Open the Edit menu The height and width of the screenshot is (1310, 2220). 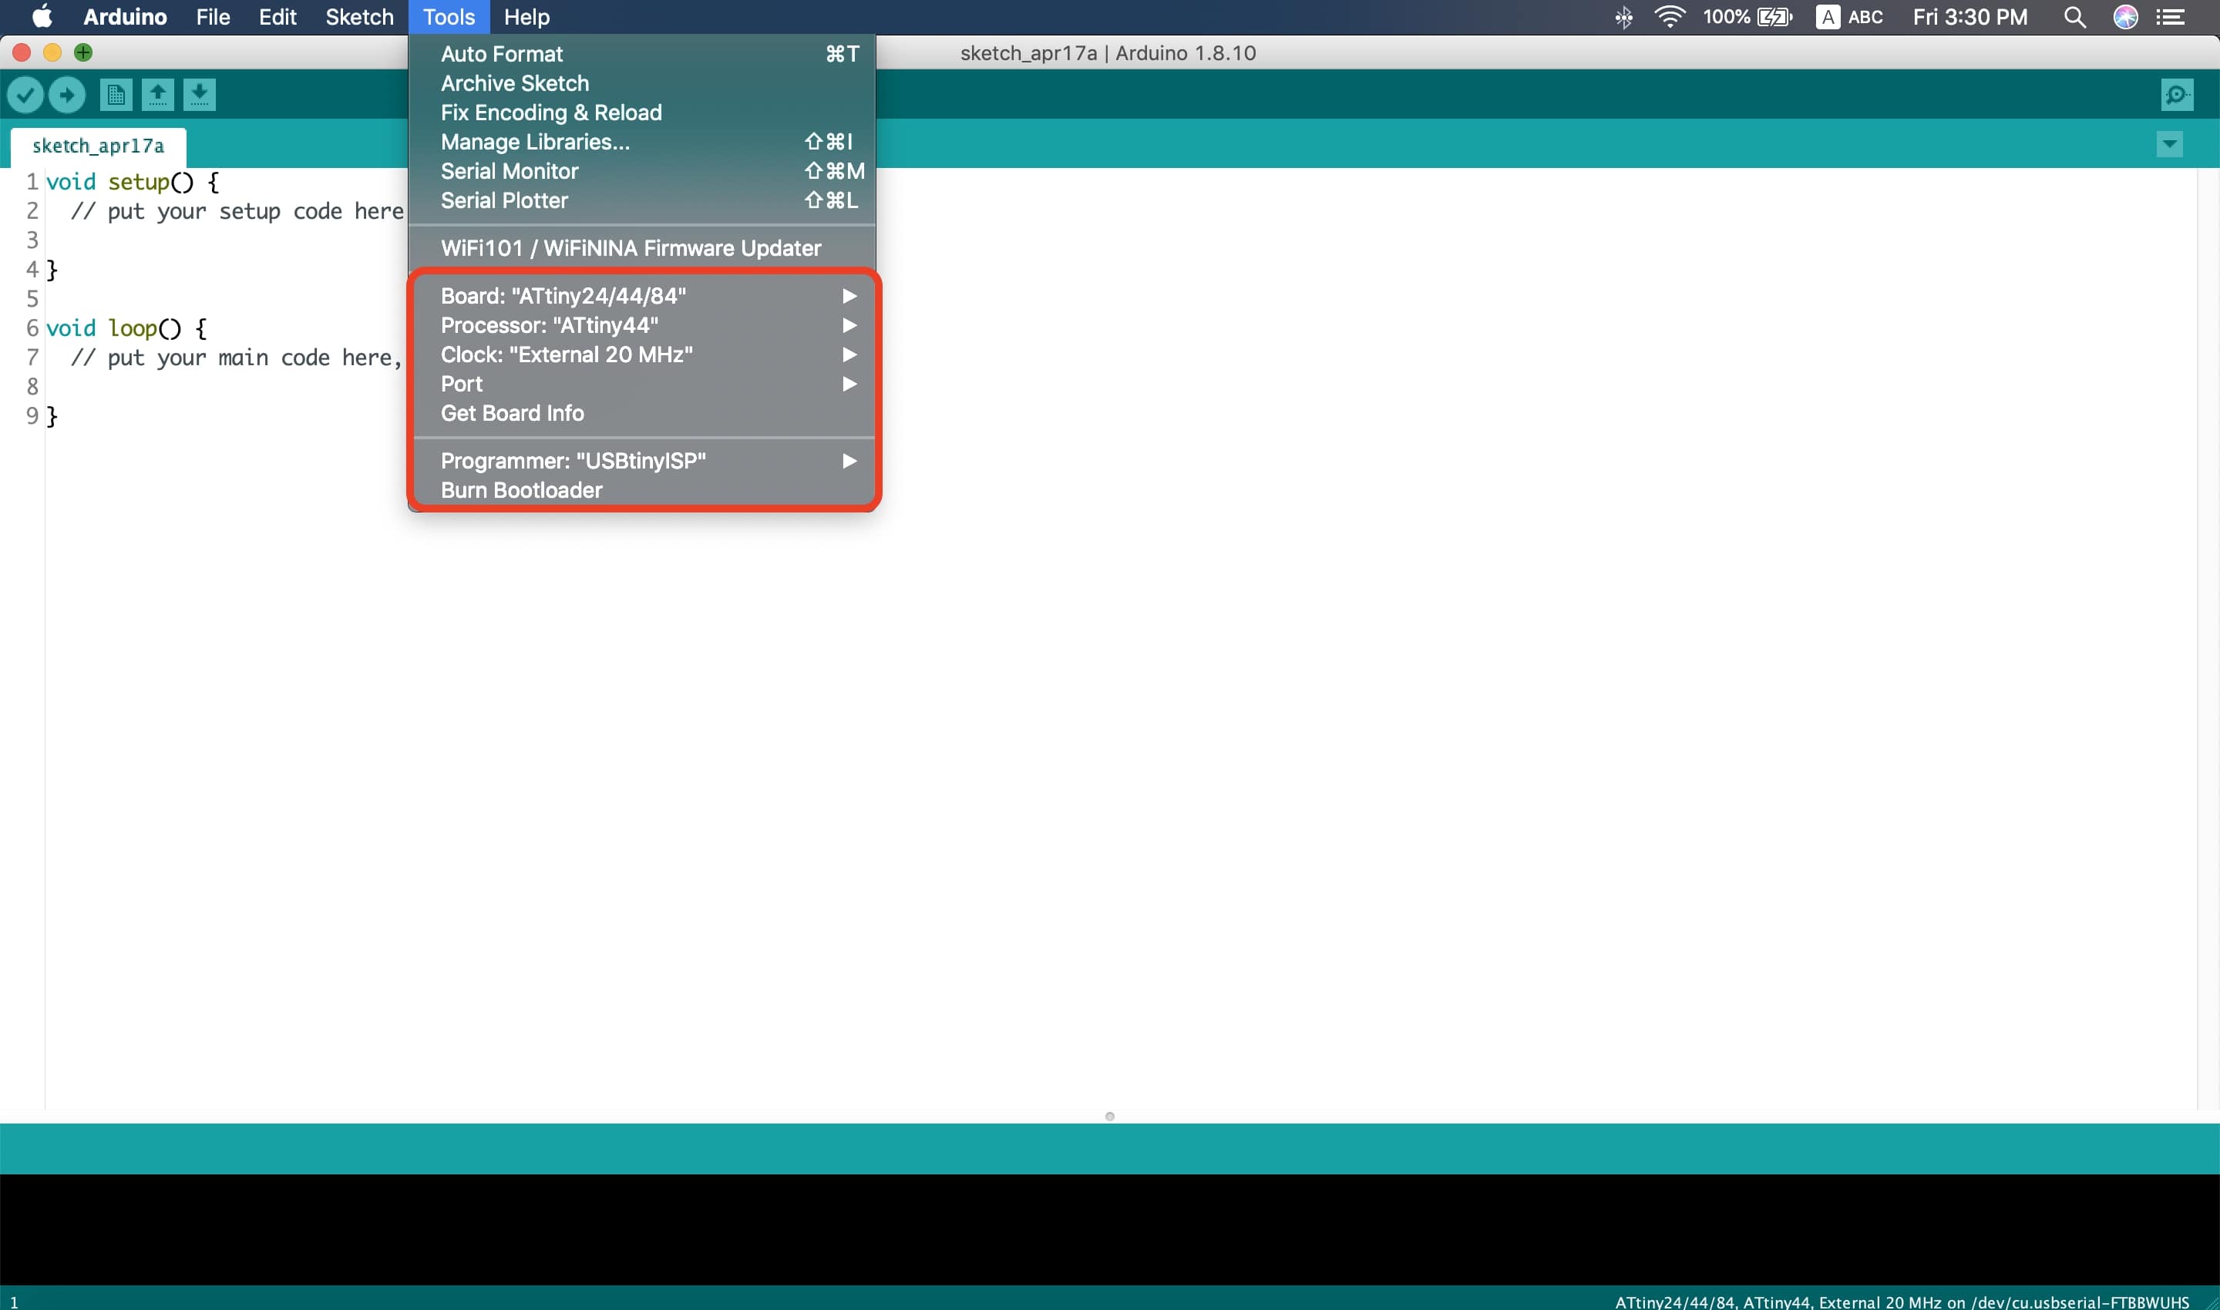pyautogui.click(x=277, y=17)
